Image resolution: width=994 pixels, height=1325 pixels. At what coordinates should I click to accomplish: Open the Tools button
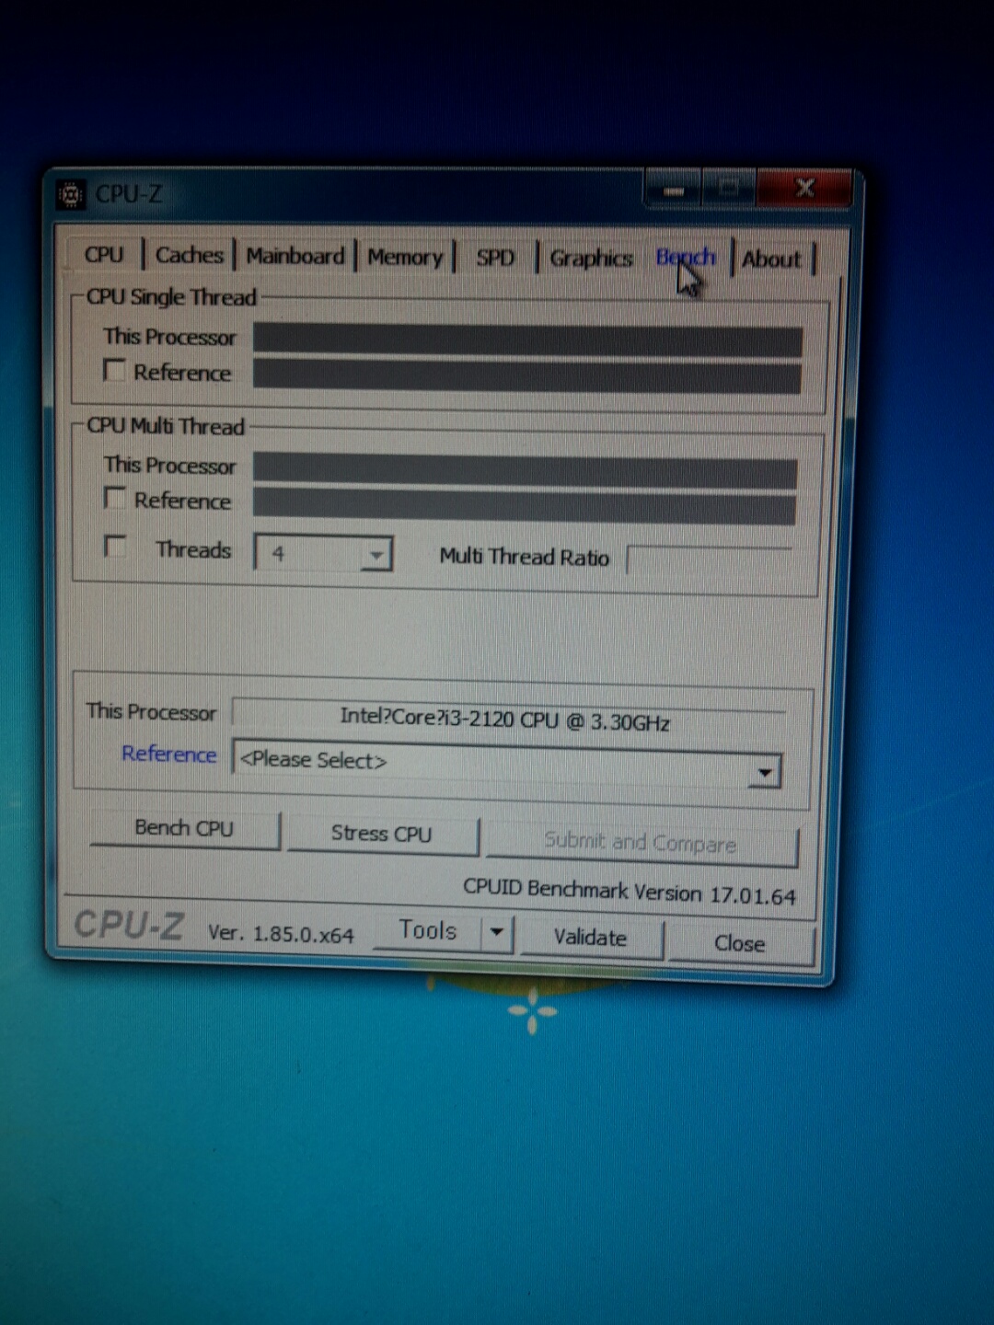coord(428,930)
